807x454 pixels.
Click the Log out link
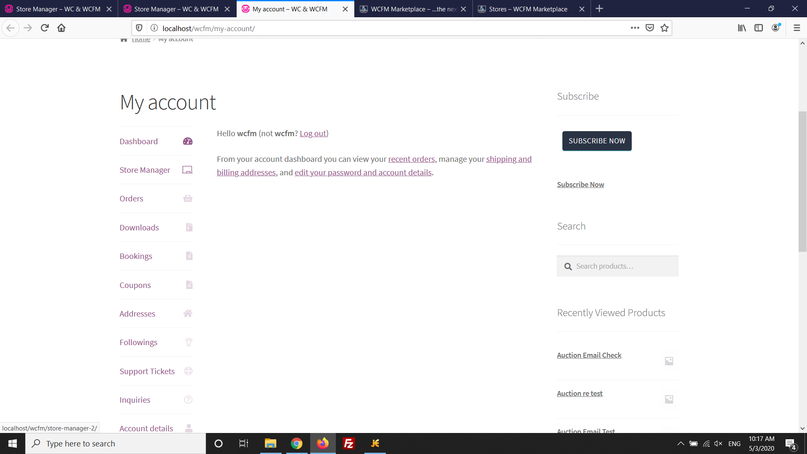(313, 134)
